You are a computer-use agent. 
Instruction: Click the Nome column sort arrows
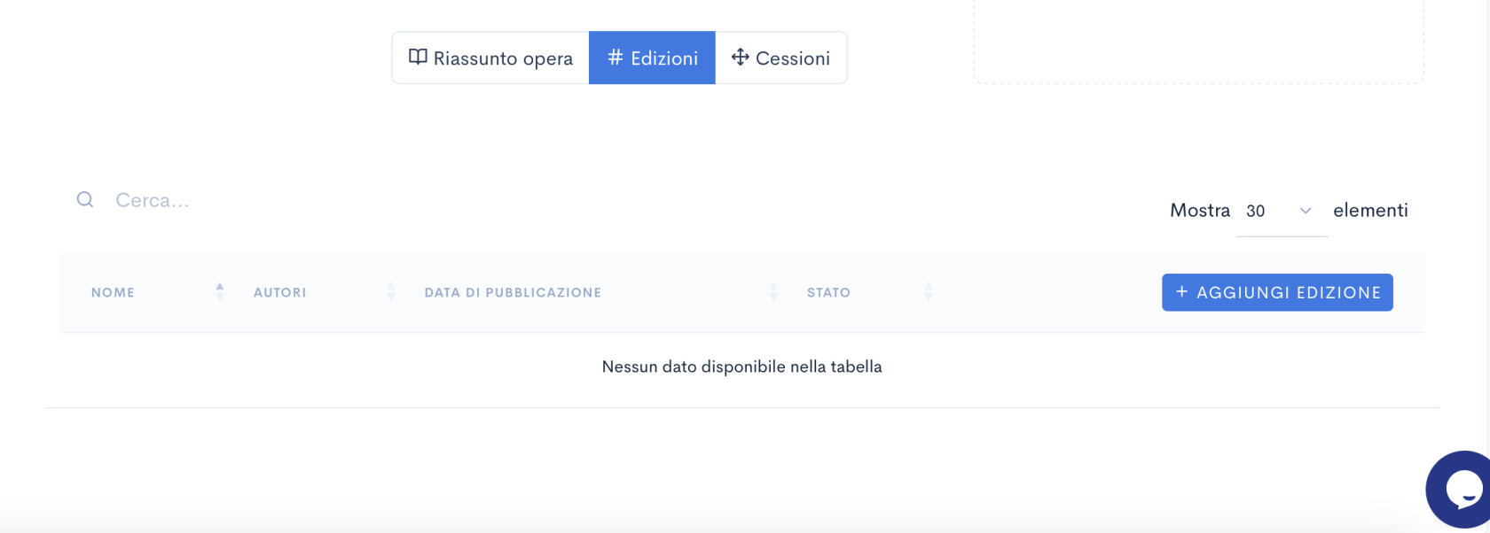point(220,292)
